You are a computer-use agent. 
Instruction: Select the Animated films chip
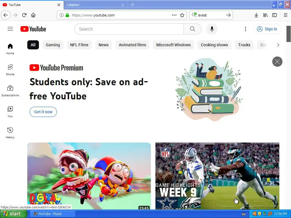(132, 45)
